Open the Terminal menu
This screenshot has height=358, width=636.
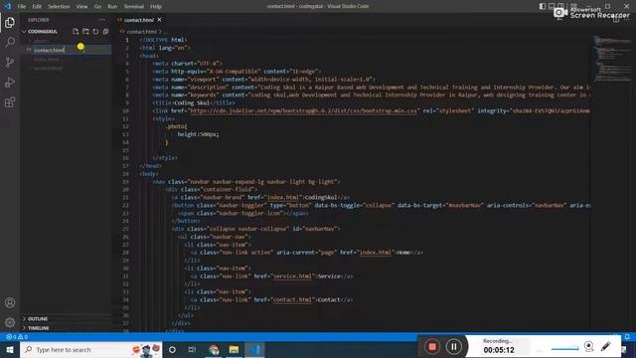pos(134,7)
